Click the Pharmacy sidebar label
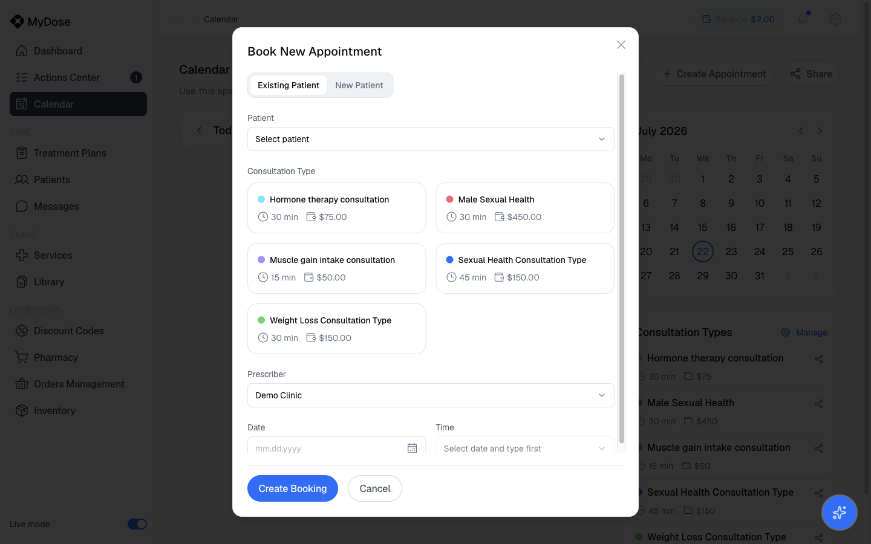Viewport: 871px width, 544px height. [x=56, y=357]
